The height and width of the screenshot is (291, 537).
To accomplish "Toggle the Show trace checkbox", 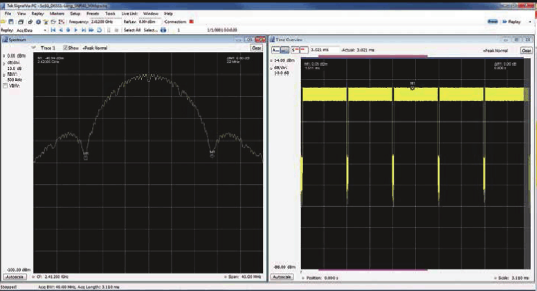I will (66, 48).
